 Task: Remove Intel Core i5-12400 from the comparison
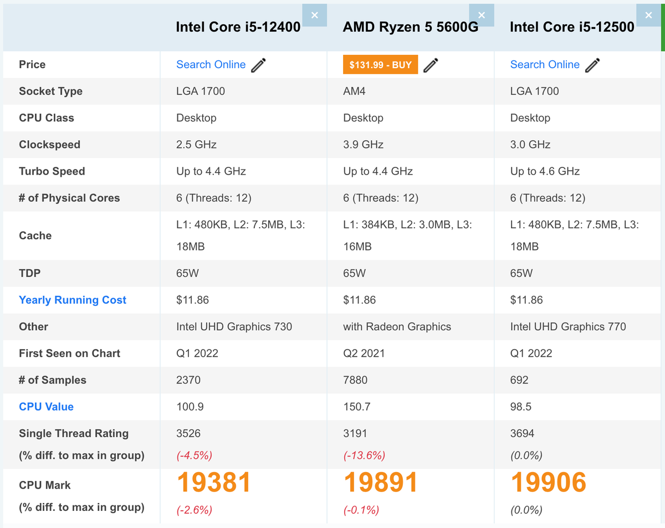pyautogui.click(x=315, y=15)
